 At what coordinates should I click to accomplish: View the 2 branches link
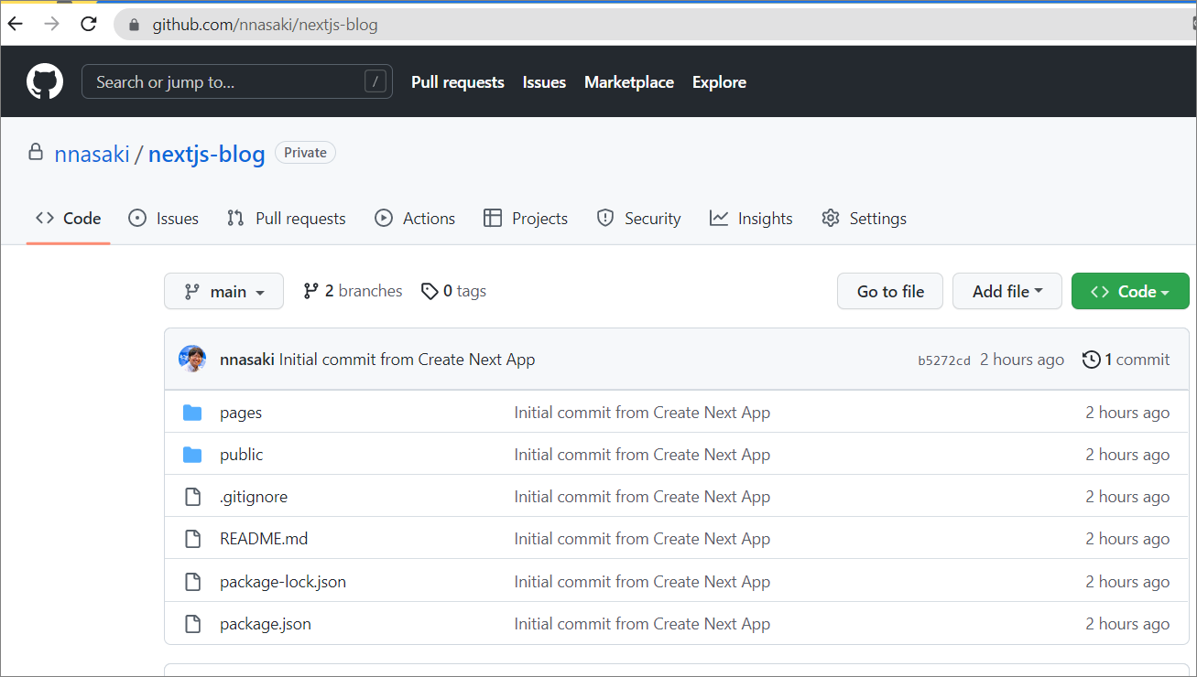click(x=354, y=291)
